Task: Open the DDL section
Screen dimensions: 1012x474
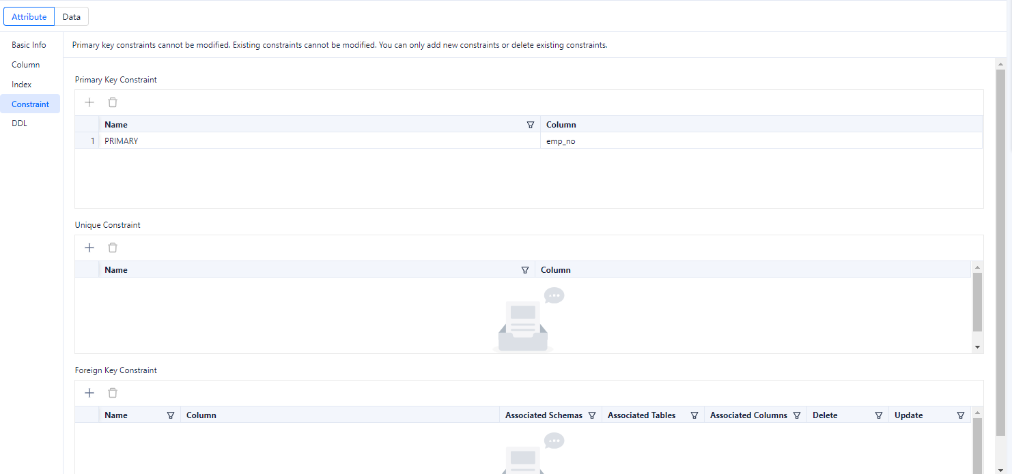Action: (19, 124)
